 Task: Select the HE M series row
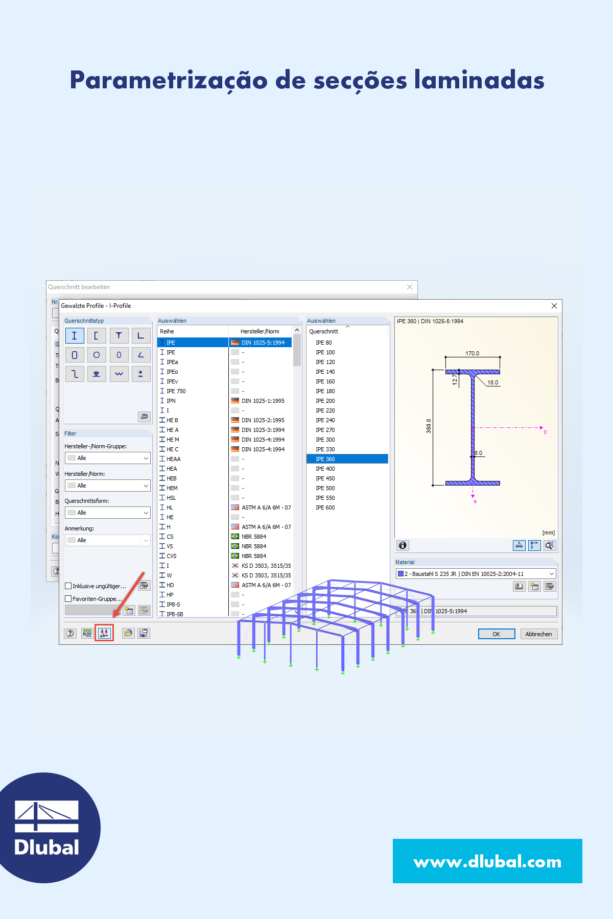(225, 440)
